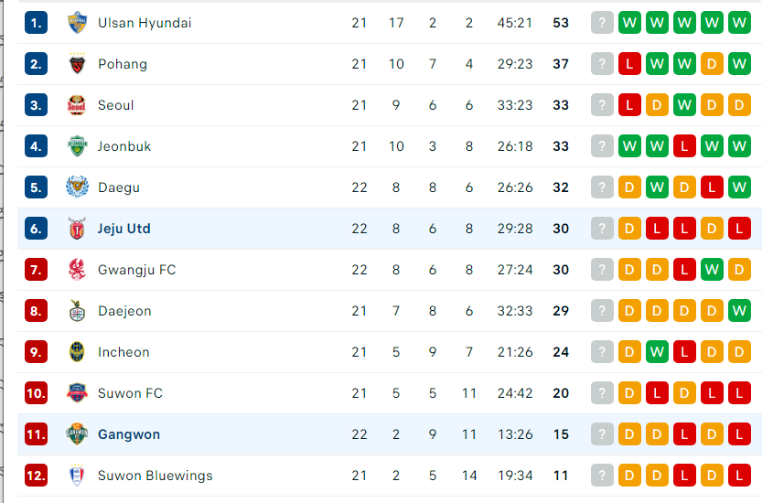Click the Daegu club emblem

77,187
